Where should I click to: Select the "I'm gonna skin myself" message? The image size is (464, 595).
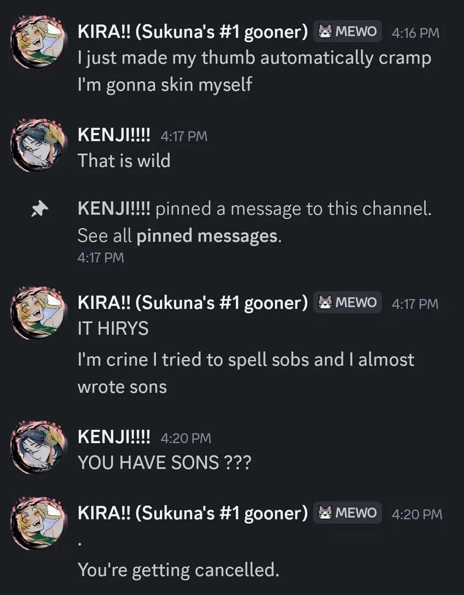(164, 84)
